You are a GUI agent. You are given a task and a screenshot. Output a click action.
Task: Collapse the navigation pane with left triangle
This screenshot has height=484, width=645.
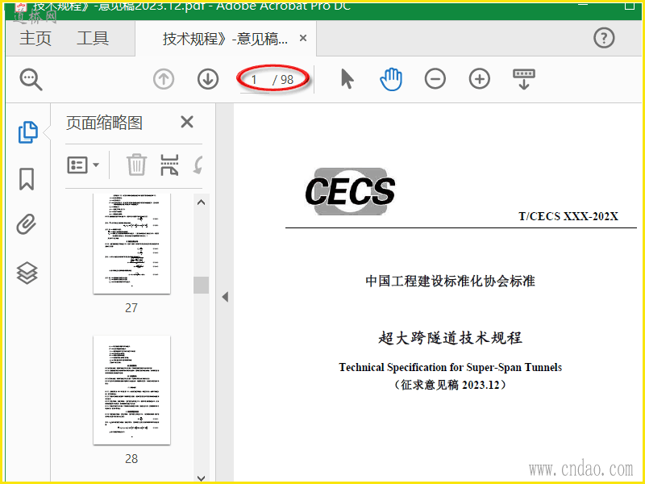[x=225, y=297]
